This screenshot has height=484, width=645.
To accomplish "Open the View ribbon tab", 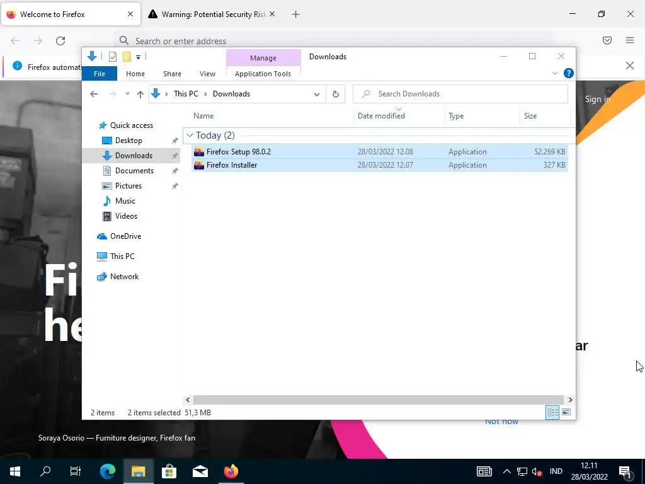I will 207,74.
